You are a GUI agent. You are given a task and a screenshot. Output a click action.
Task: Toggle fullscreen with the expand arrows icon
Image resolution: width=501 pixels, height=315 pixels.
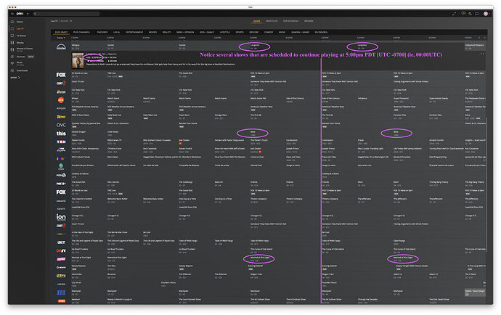click(x=454, y=14)
